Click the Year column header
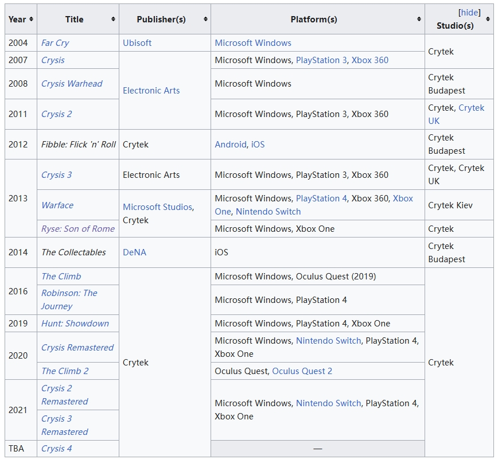Screen dimensions: 498x463 coord(21,19)
